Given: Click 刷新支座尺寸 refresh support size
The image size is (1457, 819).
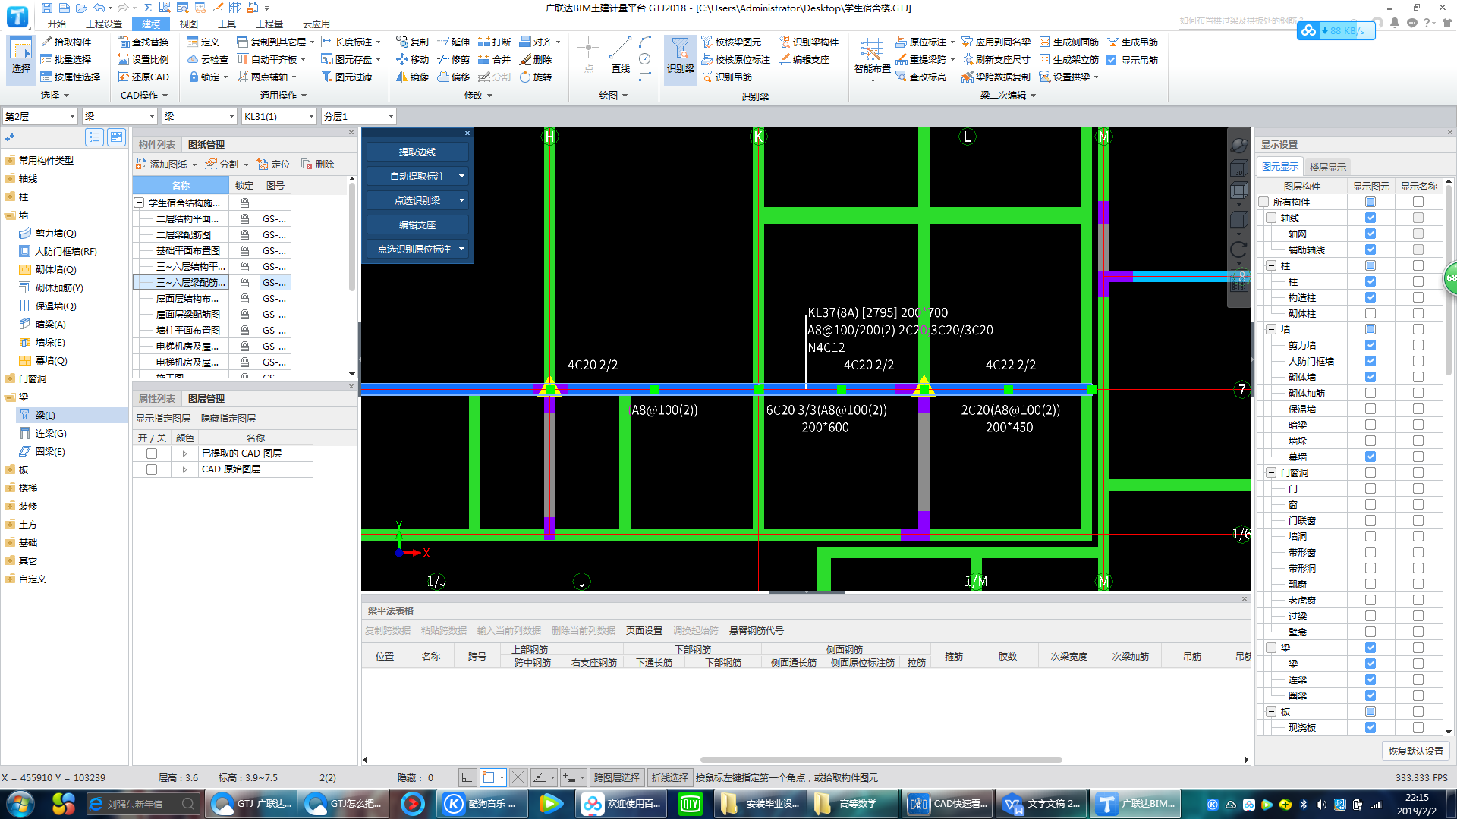Looking at the screenshot, I should tap(996, 59).
